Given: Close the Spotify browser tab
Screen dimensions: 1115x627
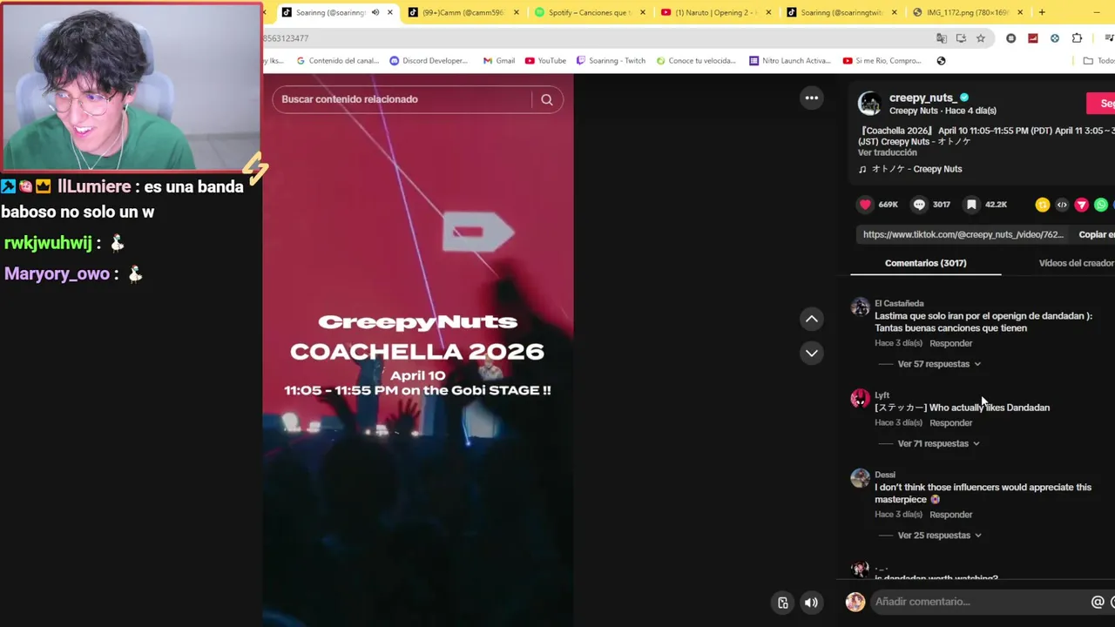Looking at the screenshot, I should point(643,12).
